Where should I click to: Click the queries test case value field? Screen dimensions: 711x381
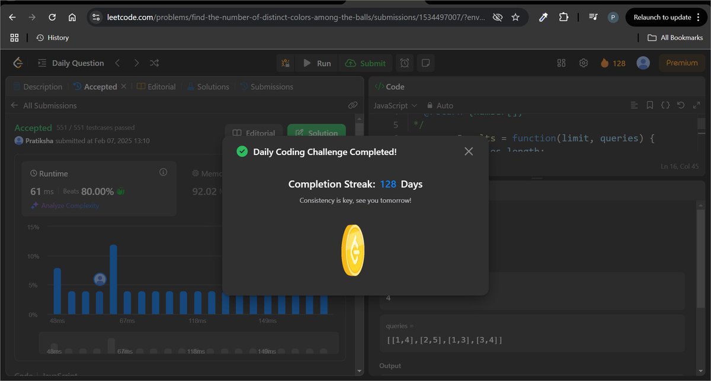click(x=532, y=334)
